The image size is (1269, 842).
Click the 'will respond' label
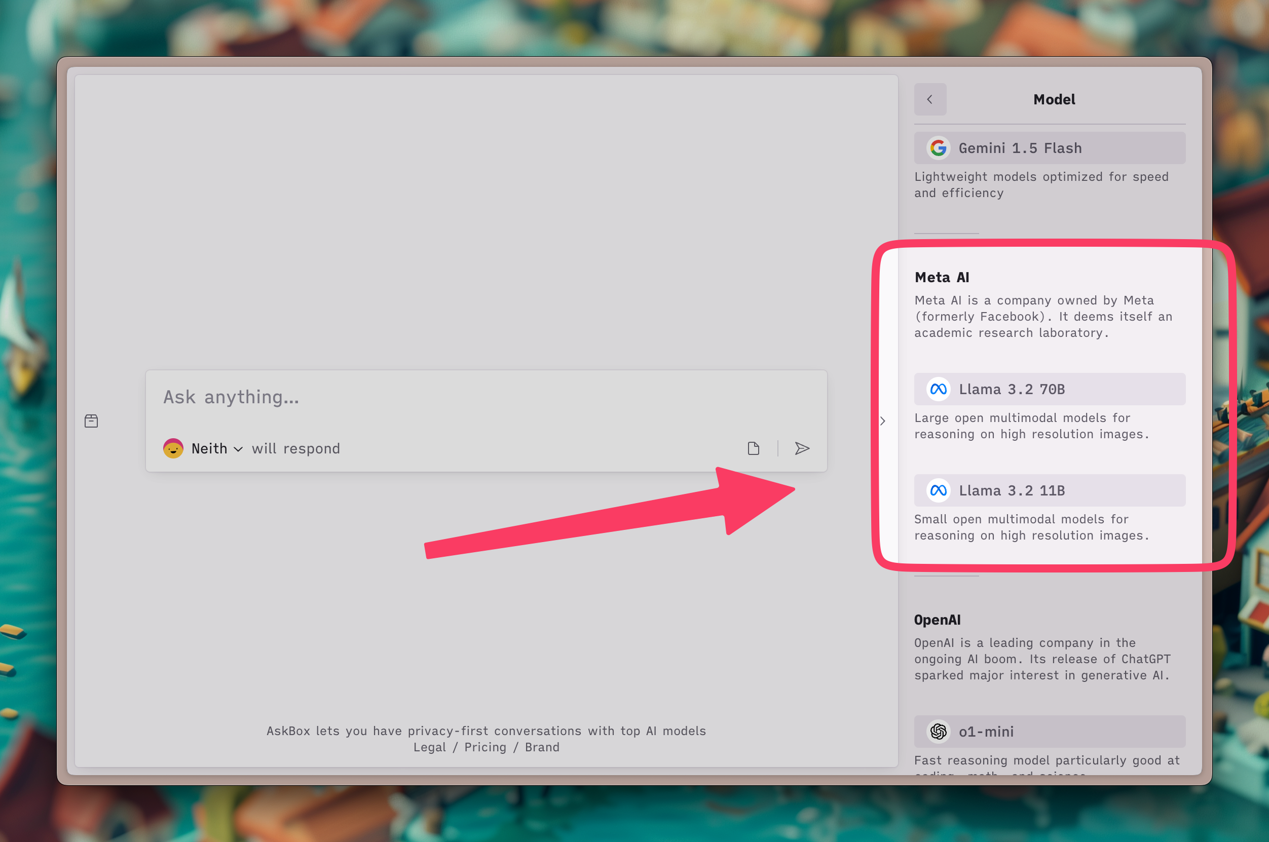[296, 448]
